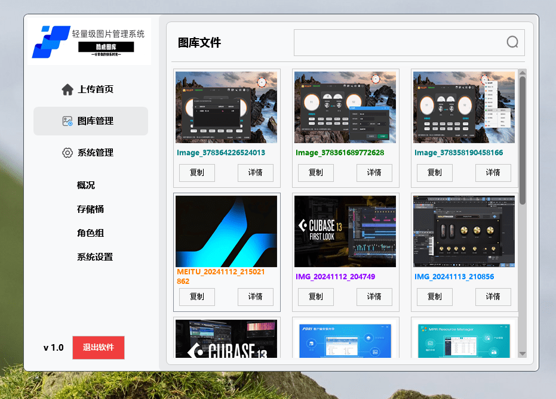Open the PDRI client installer thumbnail
This screenshot has width=556, height=399.
pos(345,340)
